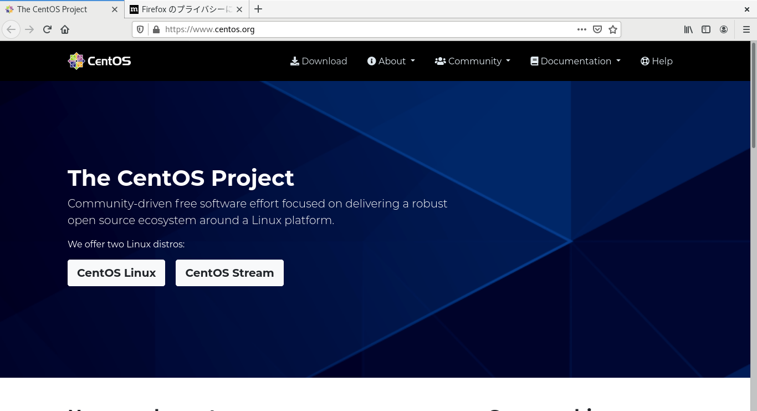Close the Firefox privacy tab
Viewport: 757px width, 411px height.
click(x=239, y=9)
